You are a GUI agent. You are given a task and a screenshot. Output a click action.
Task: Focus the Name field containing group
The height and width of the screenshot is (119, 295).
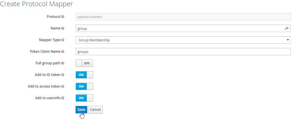pyautogui.click(x=183, y=28)
